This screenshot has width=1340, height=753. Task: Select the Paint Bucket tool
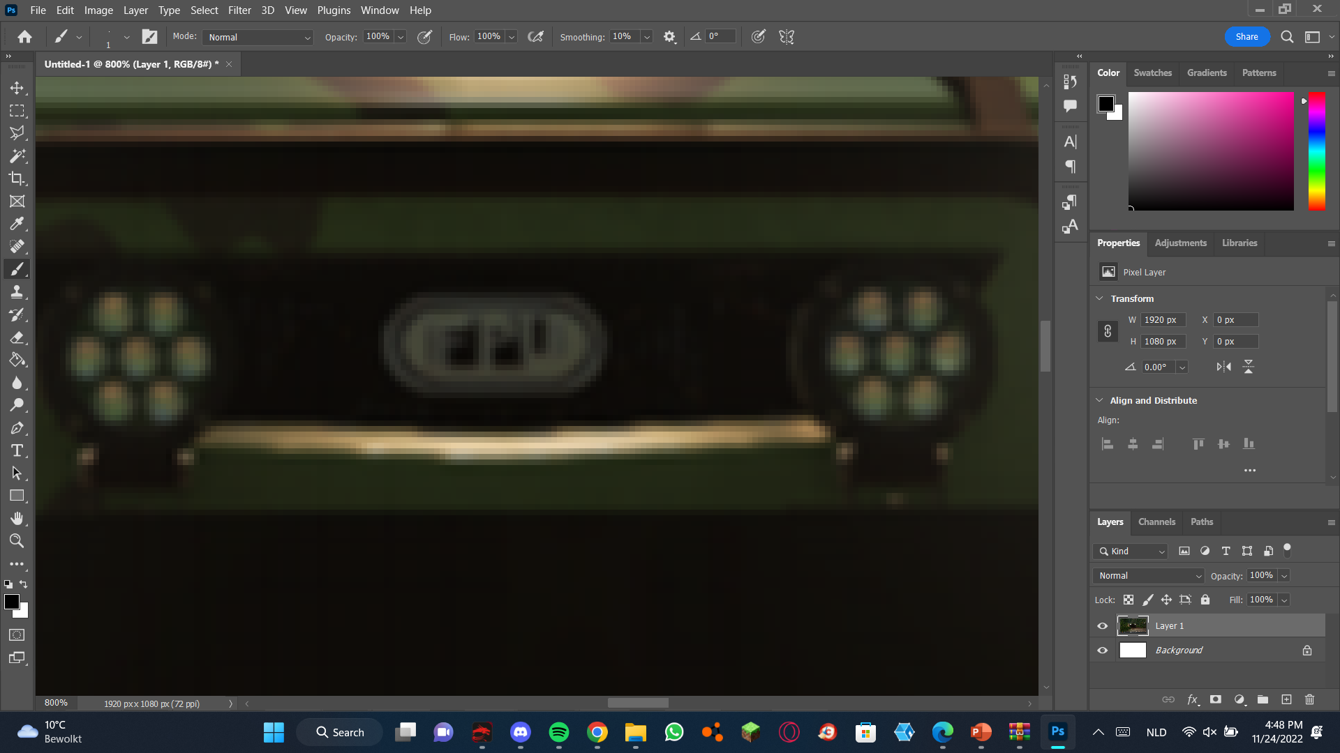coord(17,360)
